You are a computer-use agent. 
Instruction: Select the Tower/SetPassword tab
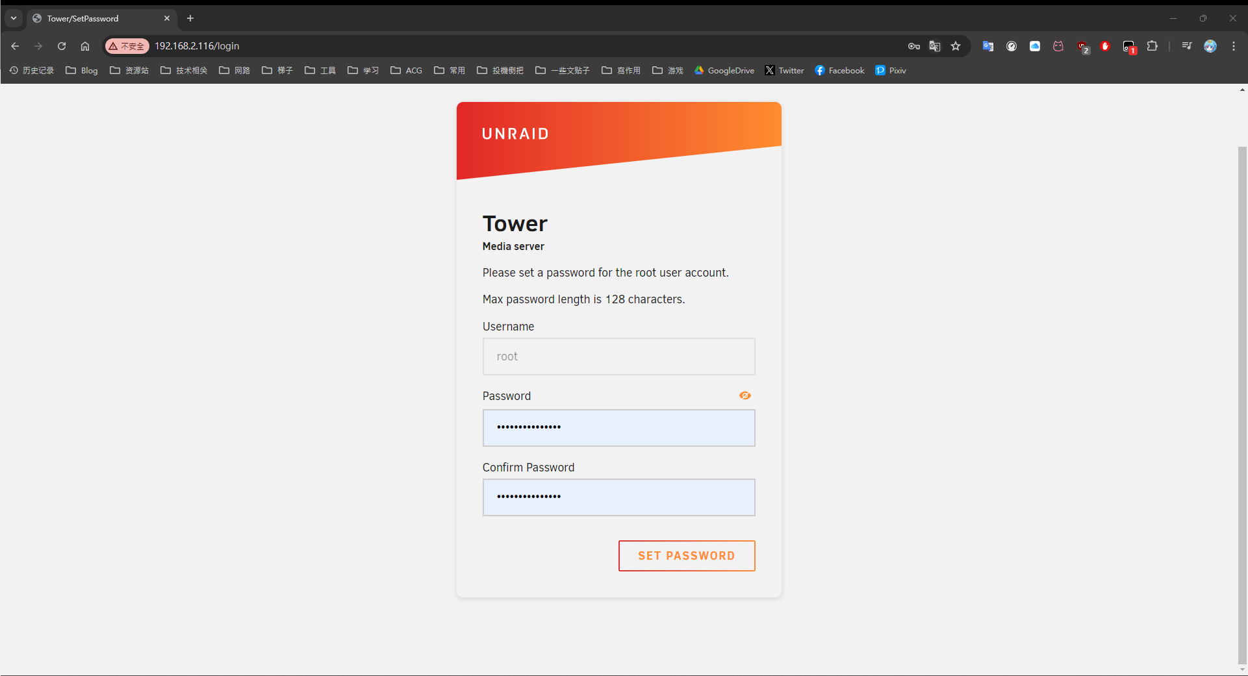coord(102,18)
